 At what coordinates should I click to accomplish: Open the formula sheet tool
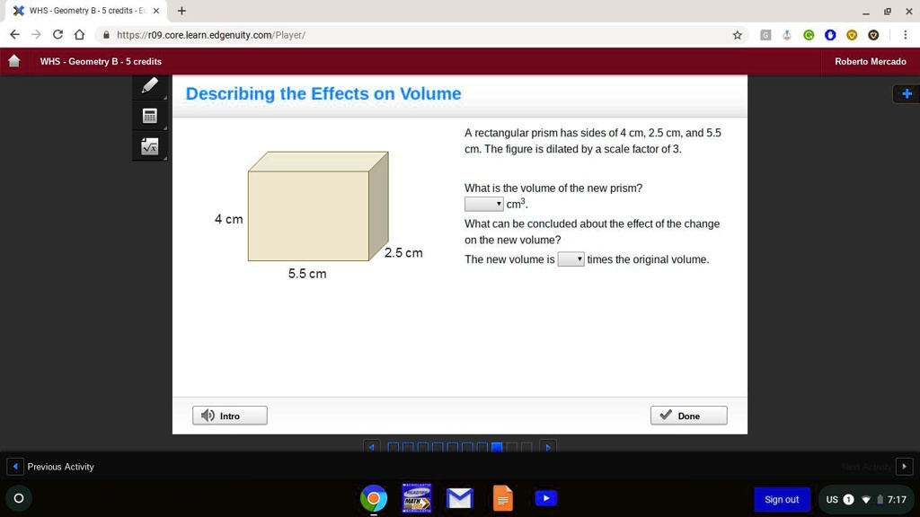(149, 145)
